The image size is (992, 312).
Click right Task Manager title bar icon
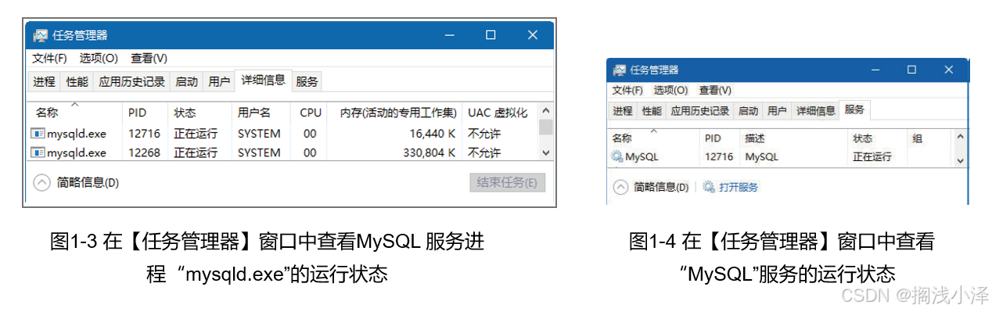pyautogui.click(x=619, y=70)
